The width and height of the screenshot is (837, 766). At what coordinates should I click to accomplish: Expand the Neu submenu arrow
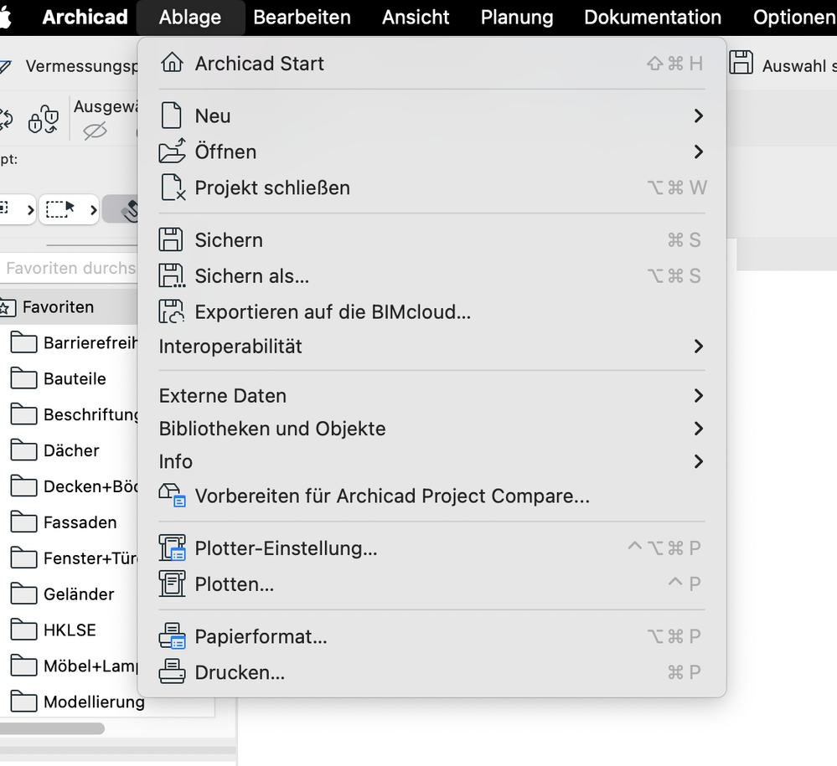pyautogui.click(x=698, y=116)
